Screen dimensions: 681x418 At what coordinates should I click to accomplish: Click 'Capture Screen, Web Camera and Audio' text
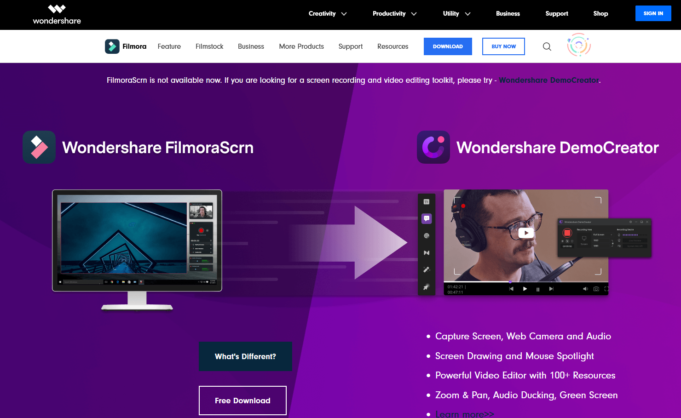pyautogui.click(x=523, y=336)
